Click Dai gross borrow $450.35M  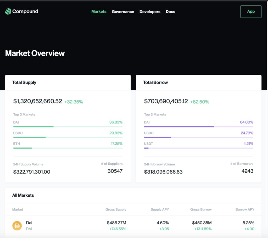click(x=202, y=223)
